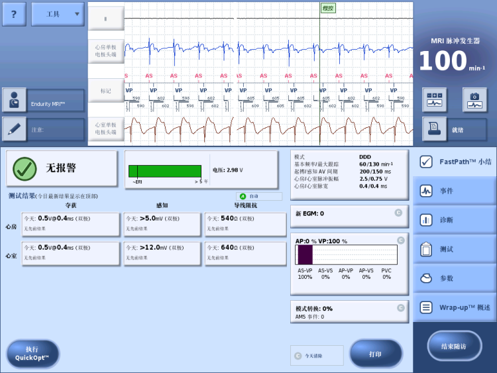Capture freeze with the camera ECG icon

(474, 99)
